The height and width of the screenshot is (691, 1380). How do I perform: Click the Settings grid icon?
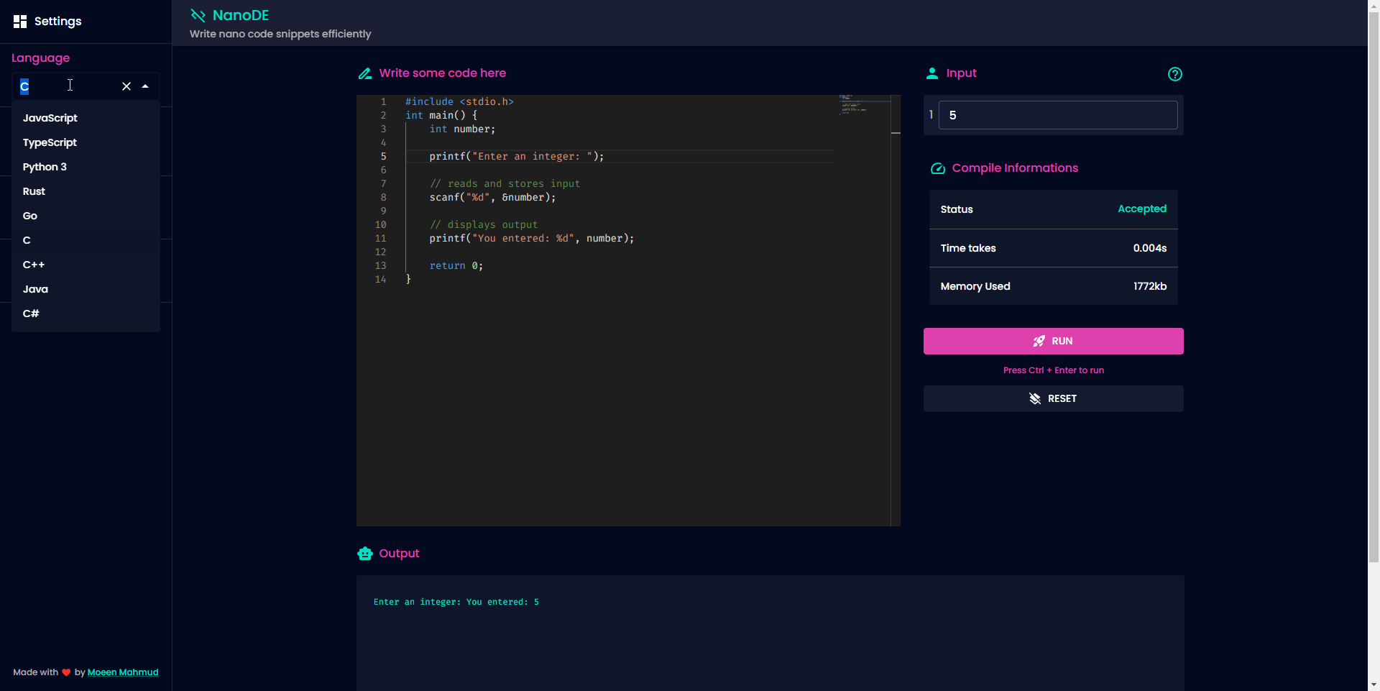click(x=20, y=22)
